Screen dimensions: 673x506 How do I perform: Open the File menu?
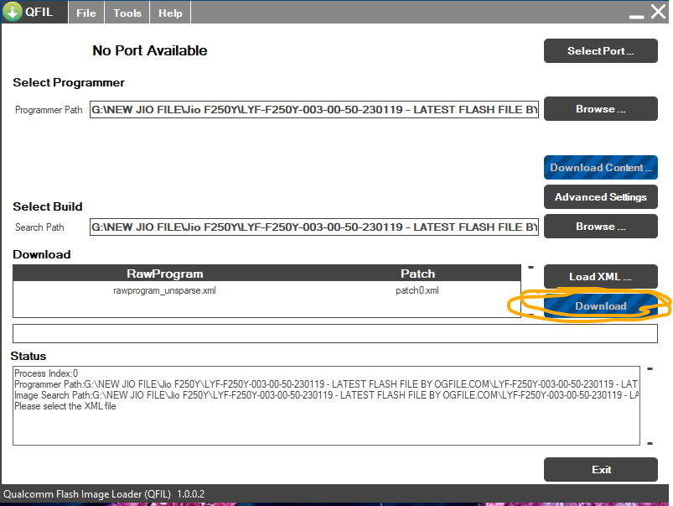(85, 13)
